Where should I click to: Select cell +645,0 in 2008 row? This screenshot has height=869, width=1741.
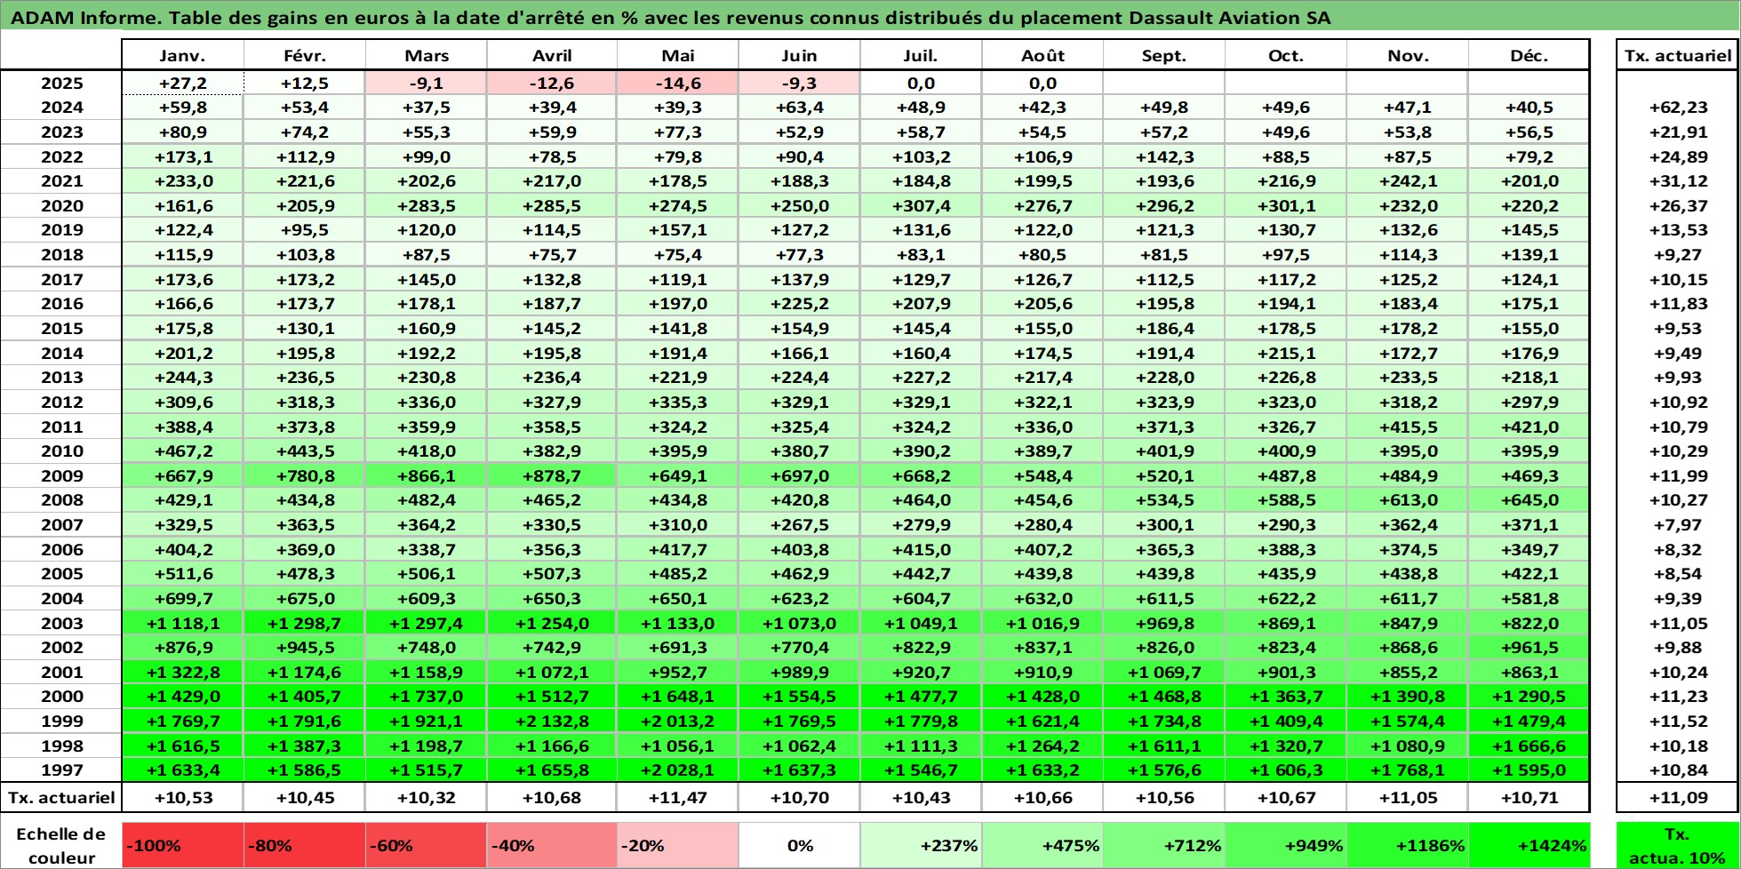click(1529, 500)
